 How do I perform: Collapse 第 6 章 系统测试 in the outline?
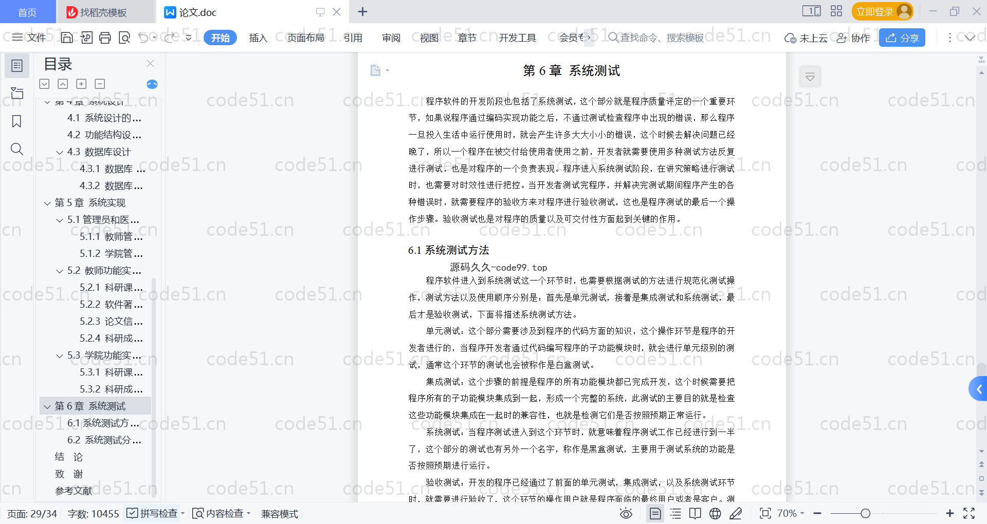tap(47, 406)
